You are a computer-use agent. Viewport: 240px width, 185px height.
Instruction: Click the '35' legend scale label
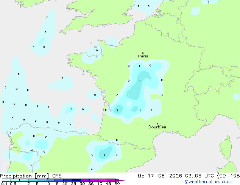pos(91,183)
